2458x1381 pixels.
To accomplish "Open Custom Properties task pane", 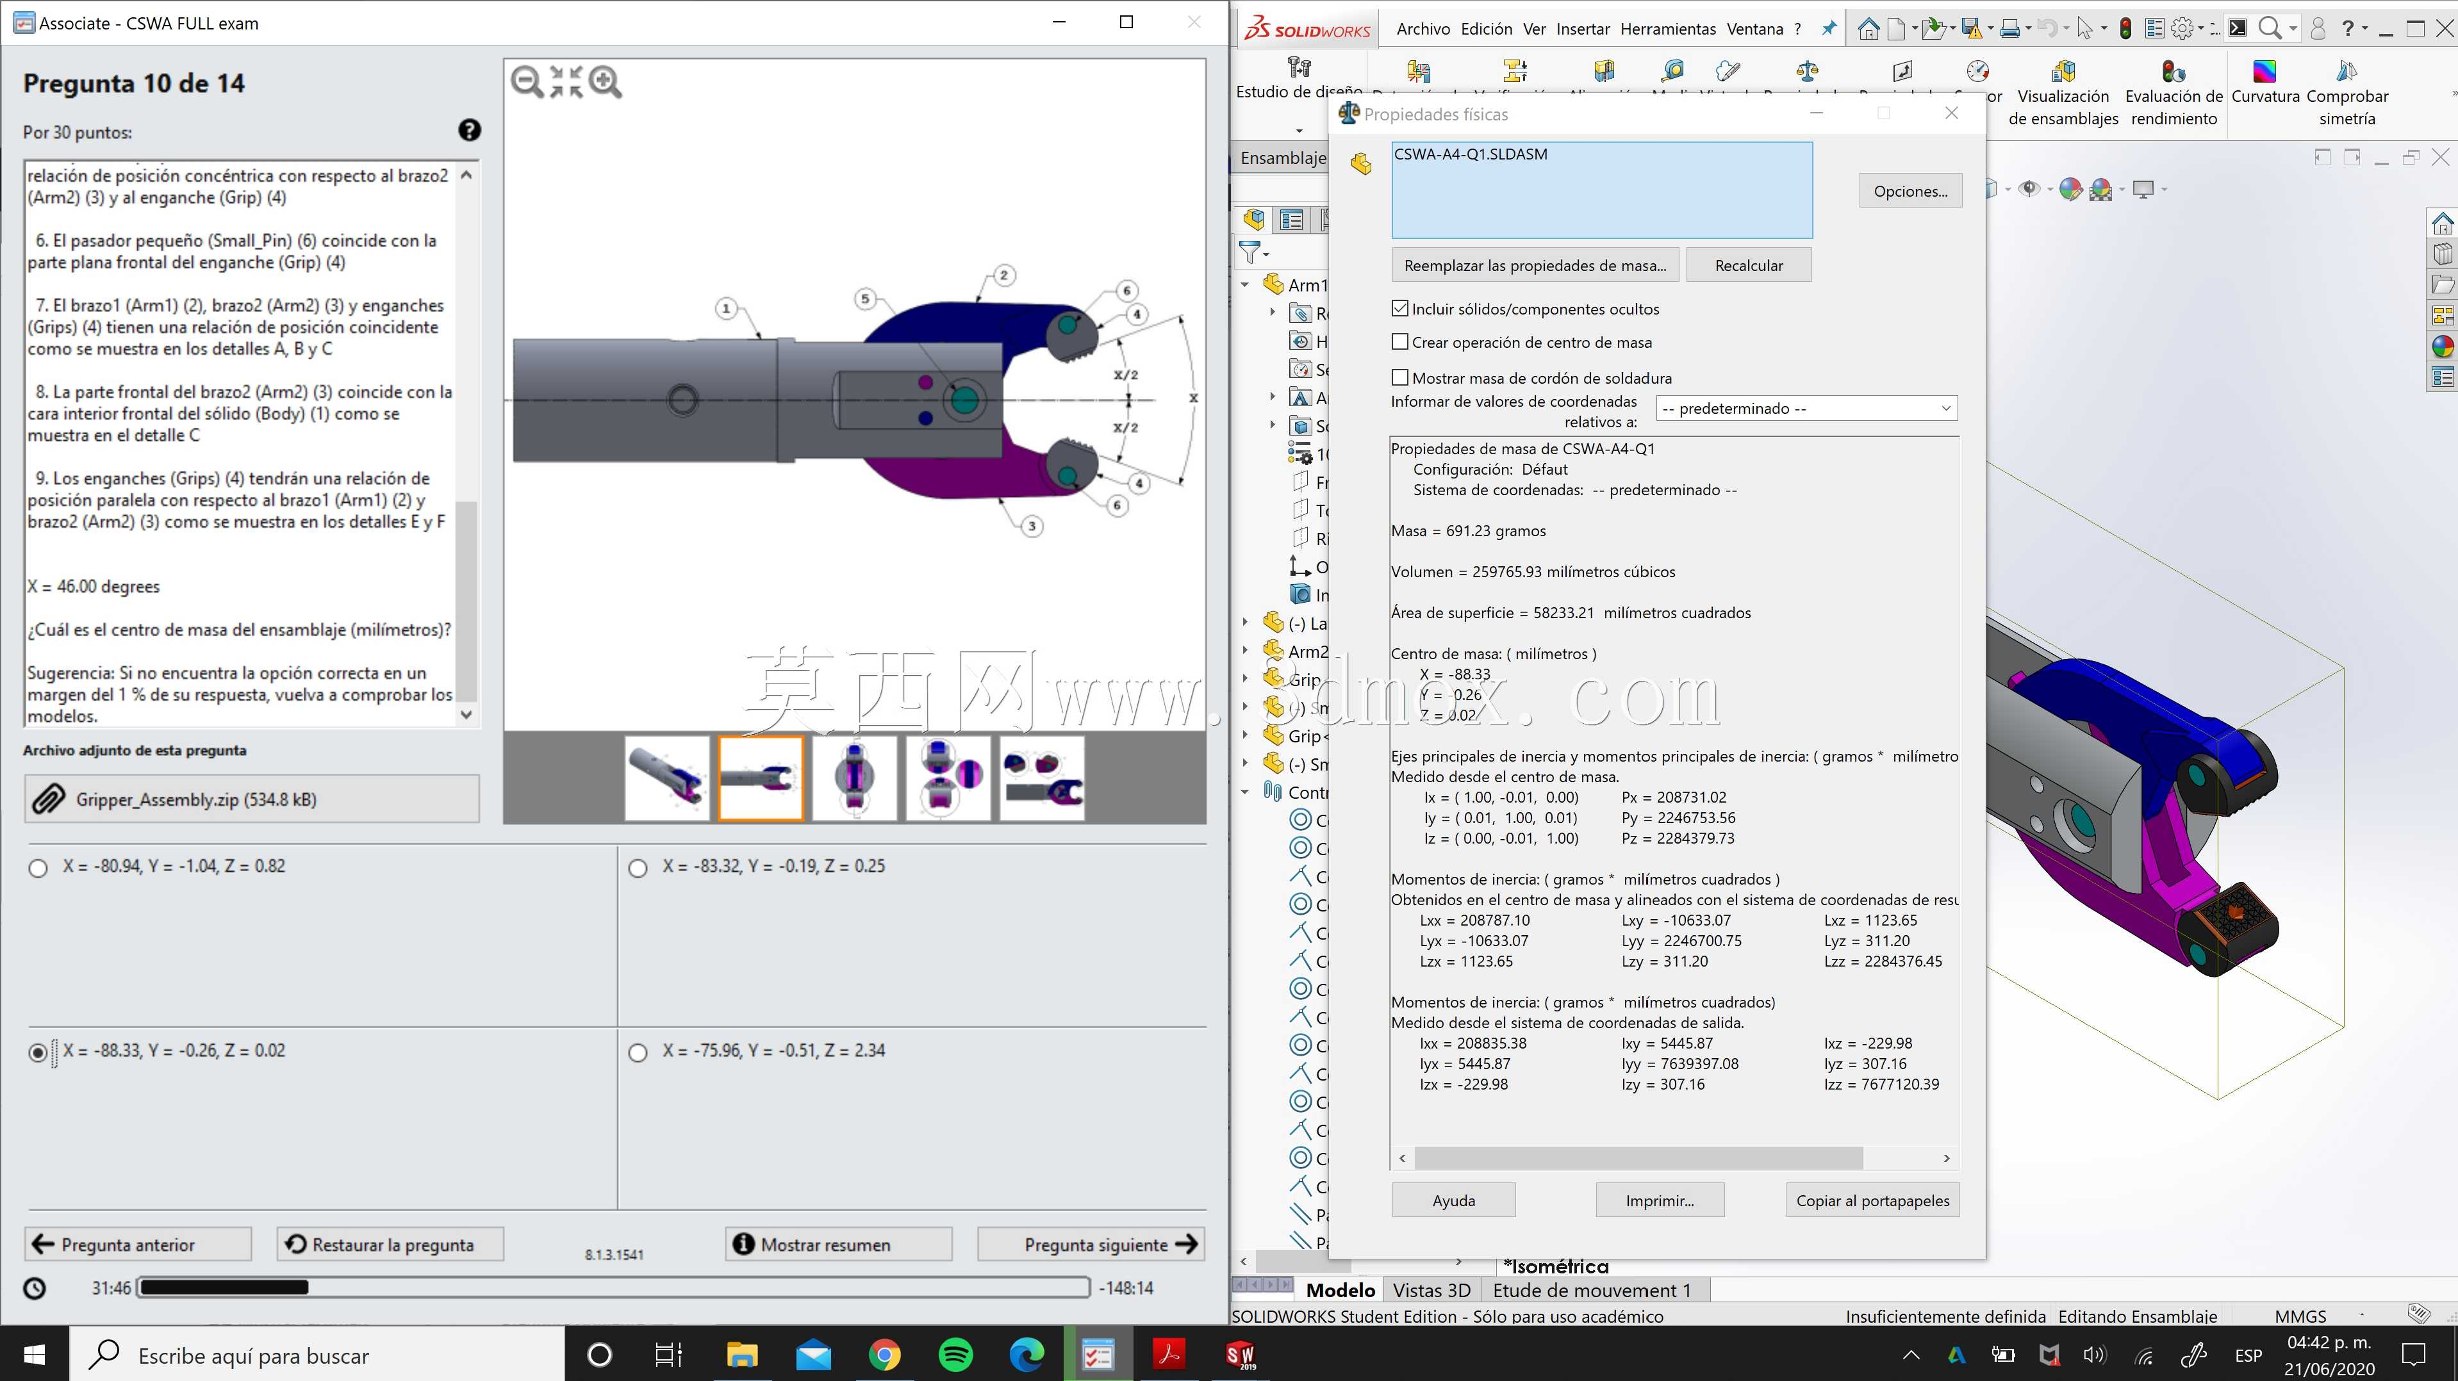I will pyautogui.click(x=2443, y=378).
